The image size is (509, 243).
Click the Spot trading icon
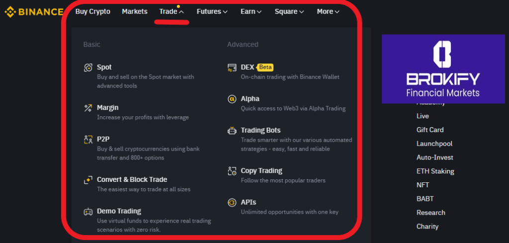tap(88, 68)
